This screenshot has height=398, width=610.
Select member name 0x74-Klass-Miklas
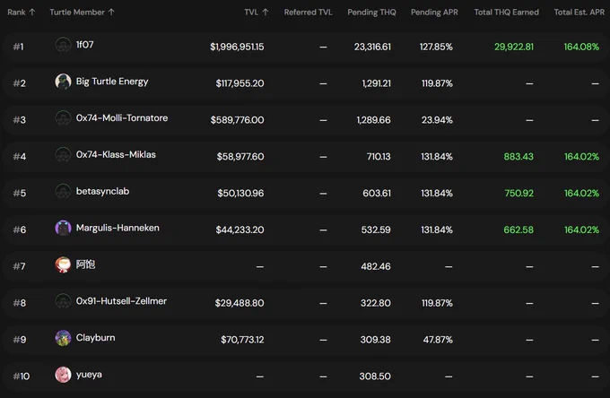[x=116, y=155]
